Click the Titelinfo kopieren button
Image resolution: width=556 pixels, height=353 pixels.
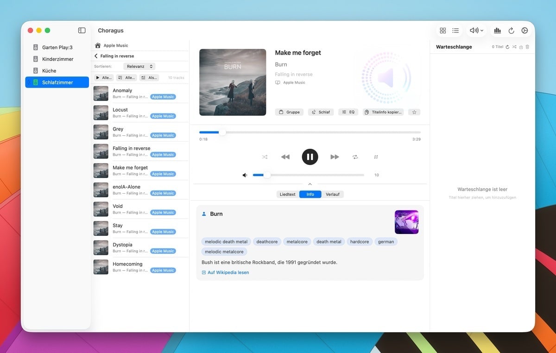[x=383, y=112]
